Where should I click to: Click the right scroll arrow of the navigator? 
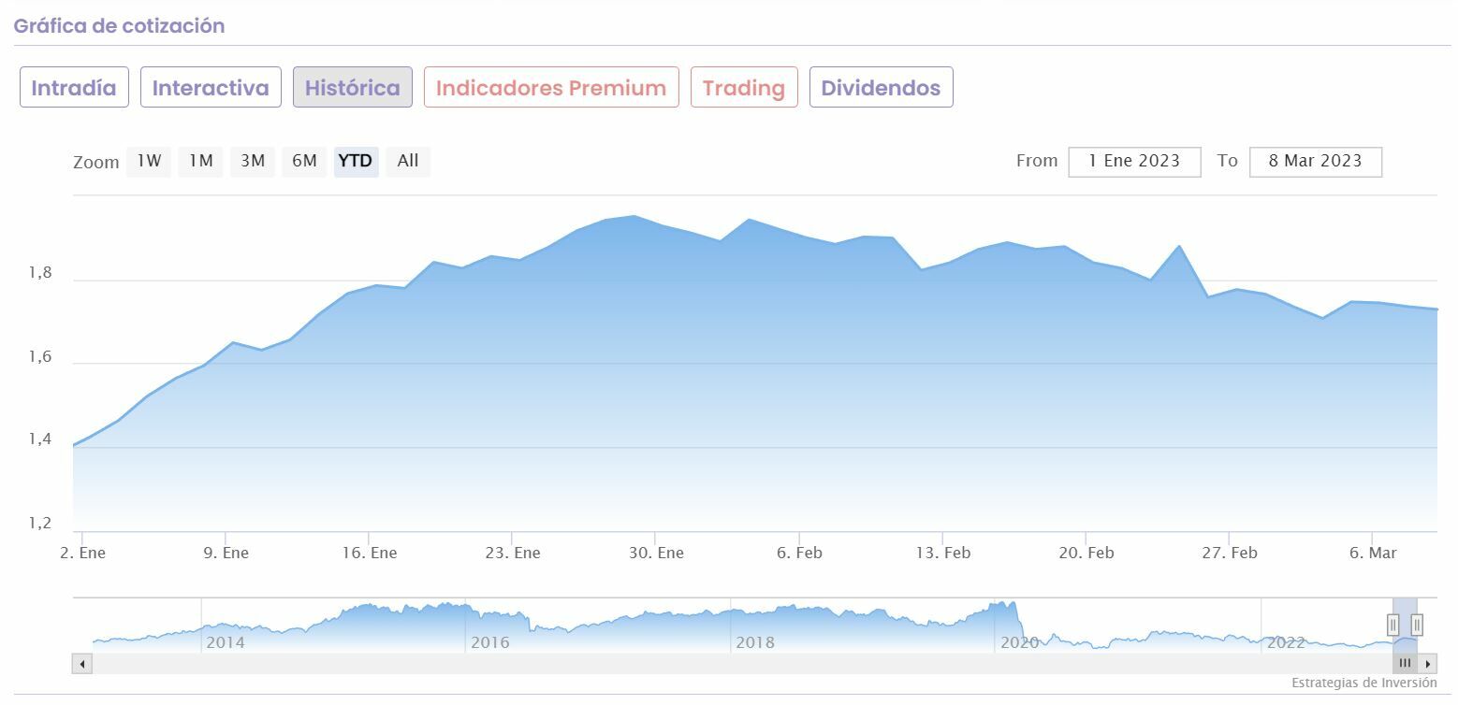click(1427, 664)
